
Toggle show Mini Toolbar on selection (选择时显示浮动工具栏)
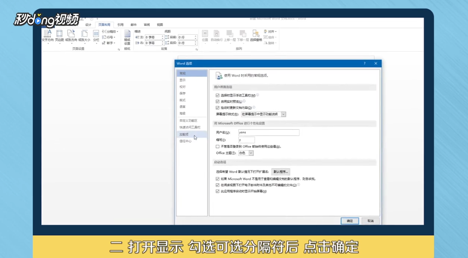218,95
